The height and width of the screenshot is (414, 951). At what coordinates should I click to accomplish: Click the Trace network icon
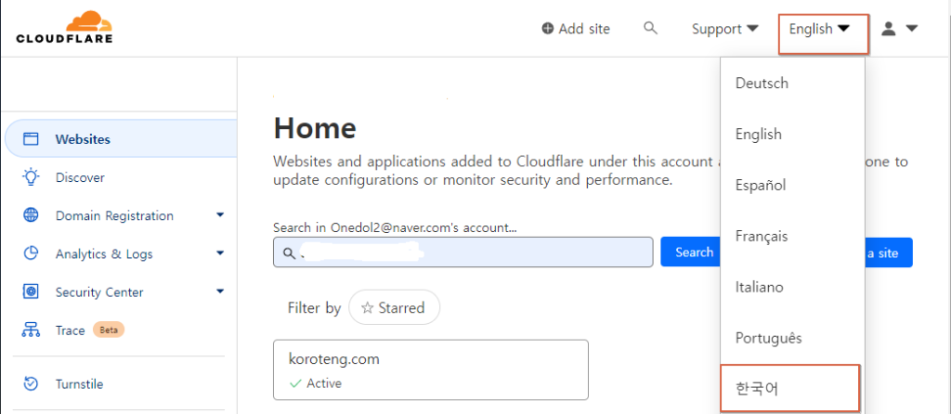click(31, 330)
